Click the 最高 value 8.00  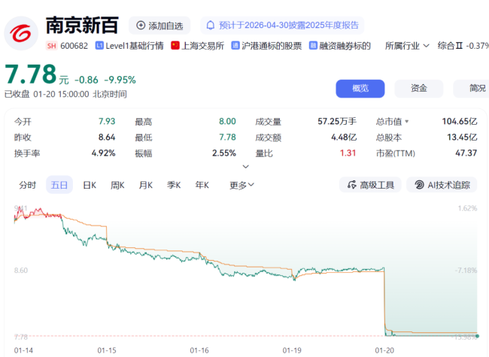click(227, 121)
